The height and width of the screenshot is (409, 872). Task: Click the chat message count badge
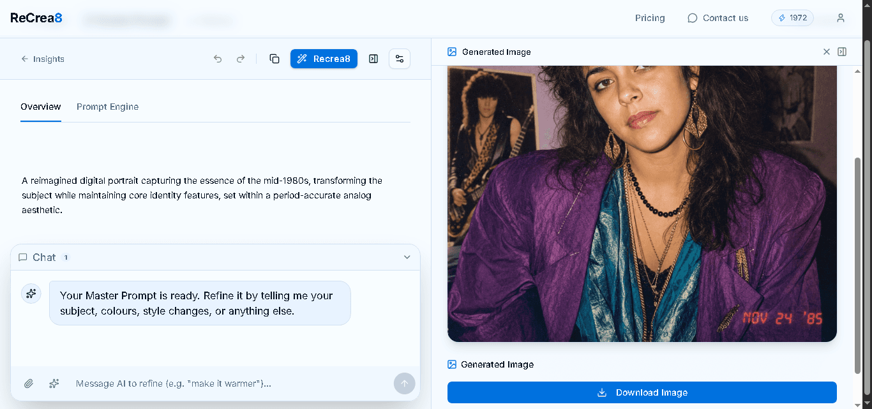(66, 257)
